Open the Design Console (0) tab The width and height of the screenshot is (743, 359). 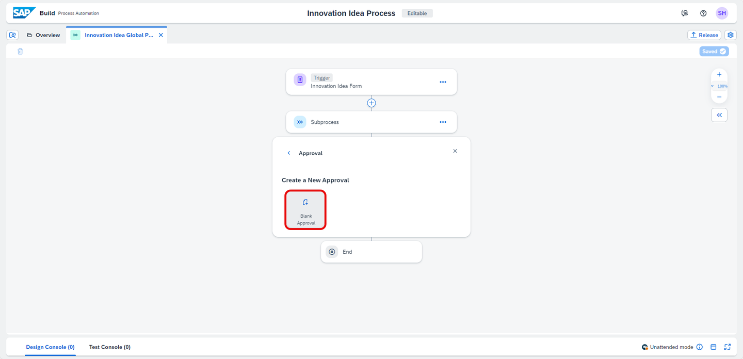pyautogui.click(x=50, y=347)
